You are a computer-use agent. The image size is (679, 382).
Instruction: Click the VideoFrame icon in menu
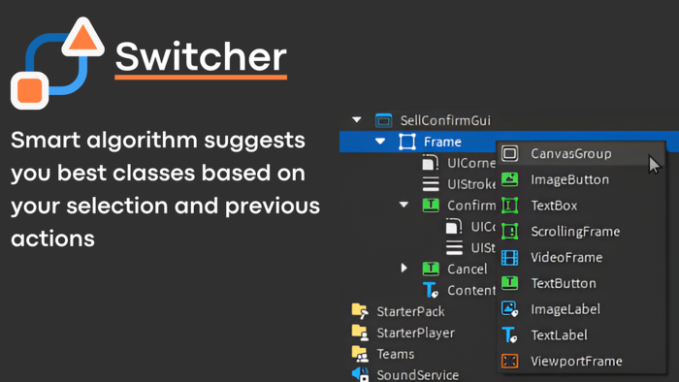tap(509, 257)
